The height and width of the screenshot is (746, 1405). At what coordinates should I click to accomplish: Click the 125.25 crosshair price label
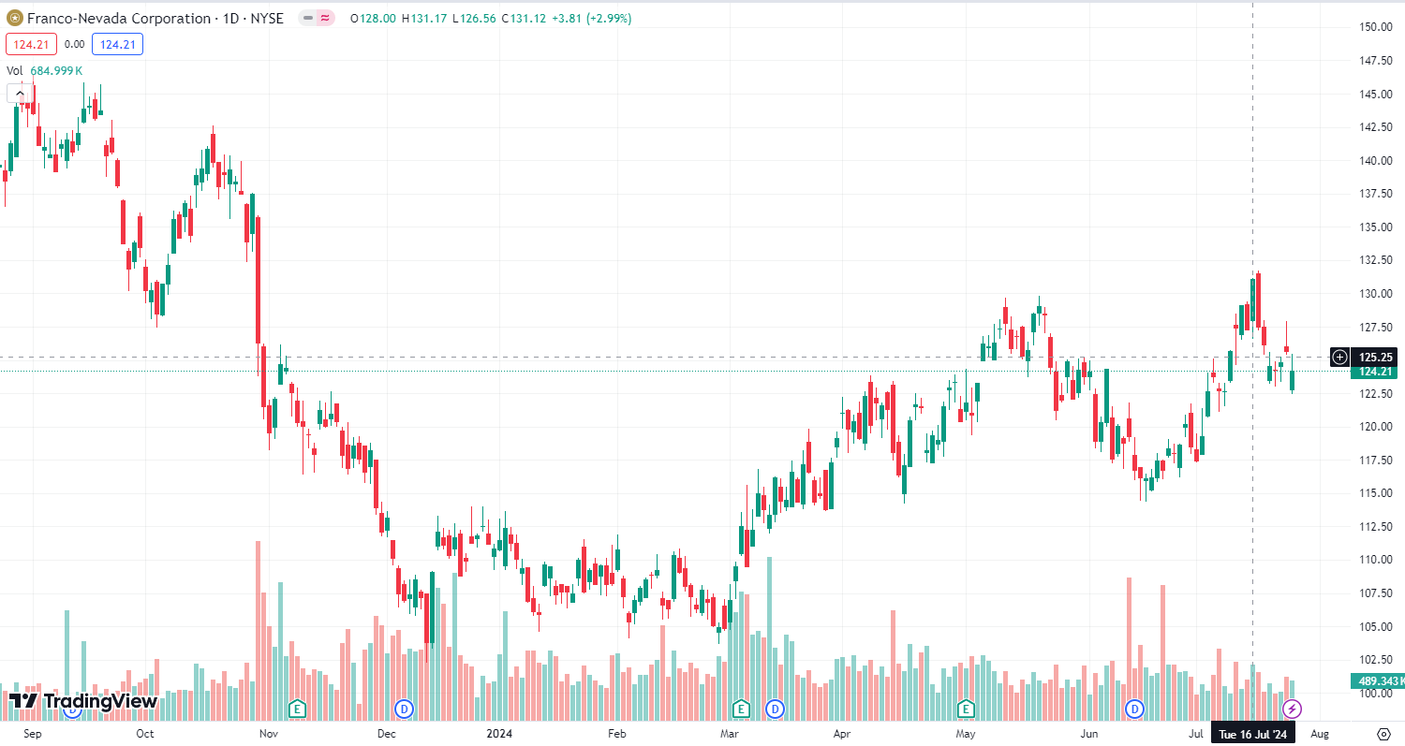[1376, 357]
